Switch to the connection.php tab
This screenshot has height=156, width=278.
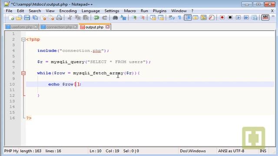(x=59, y=27)
